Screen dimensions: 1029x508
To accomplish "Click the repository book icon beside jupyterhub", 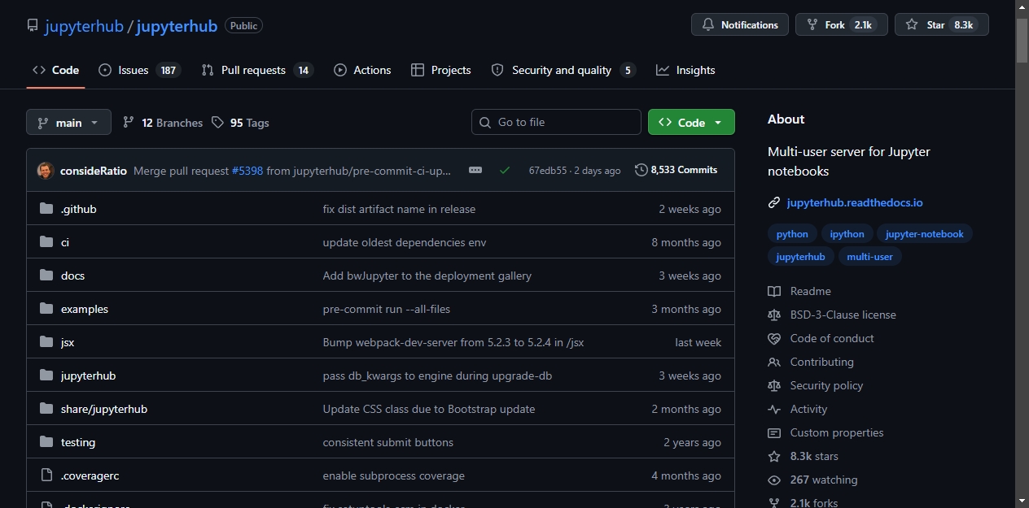I will pyautogui.click(x=33, y=26).
